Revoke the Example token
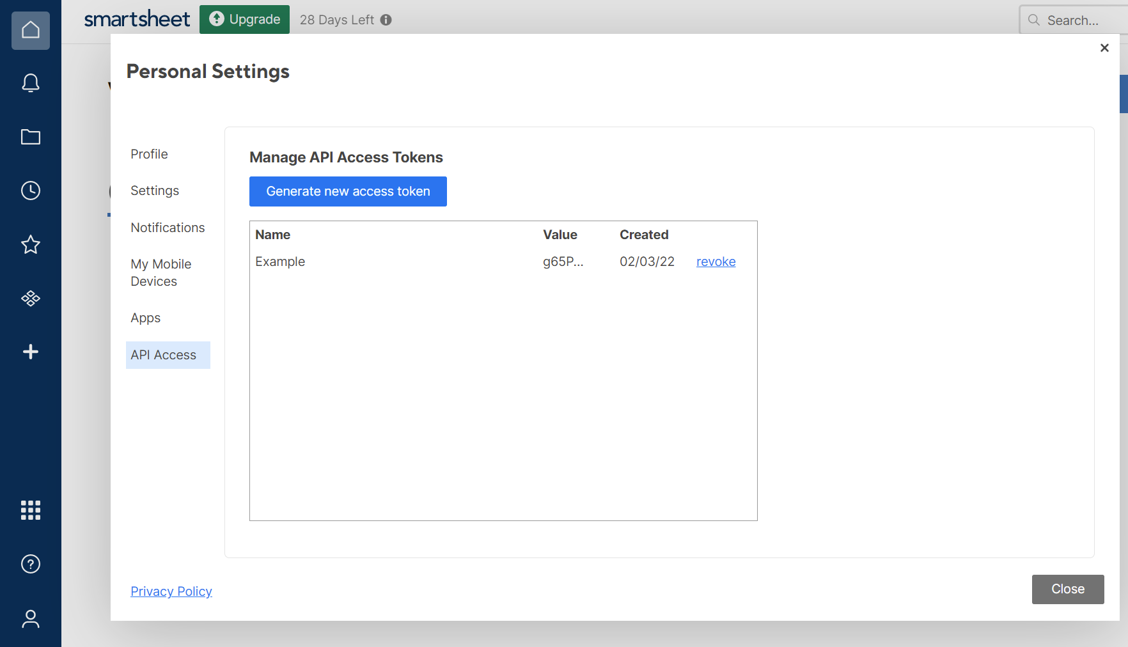The image size is (1128, 647). click(716, 261)
